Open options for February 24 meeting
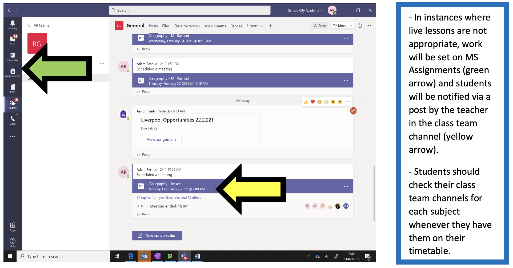 click(346, 38)
